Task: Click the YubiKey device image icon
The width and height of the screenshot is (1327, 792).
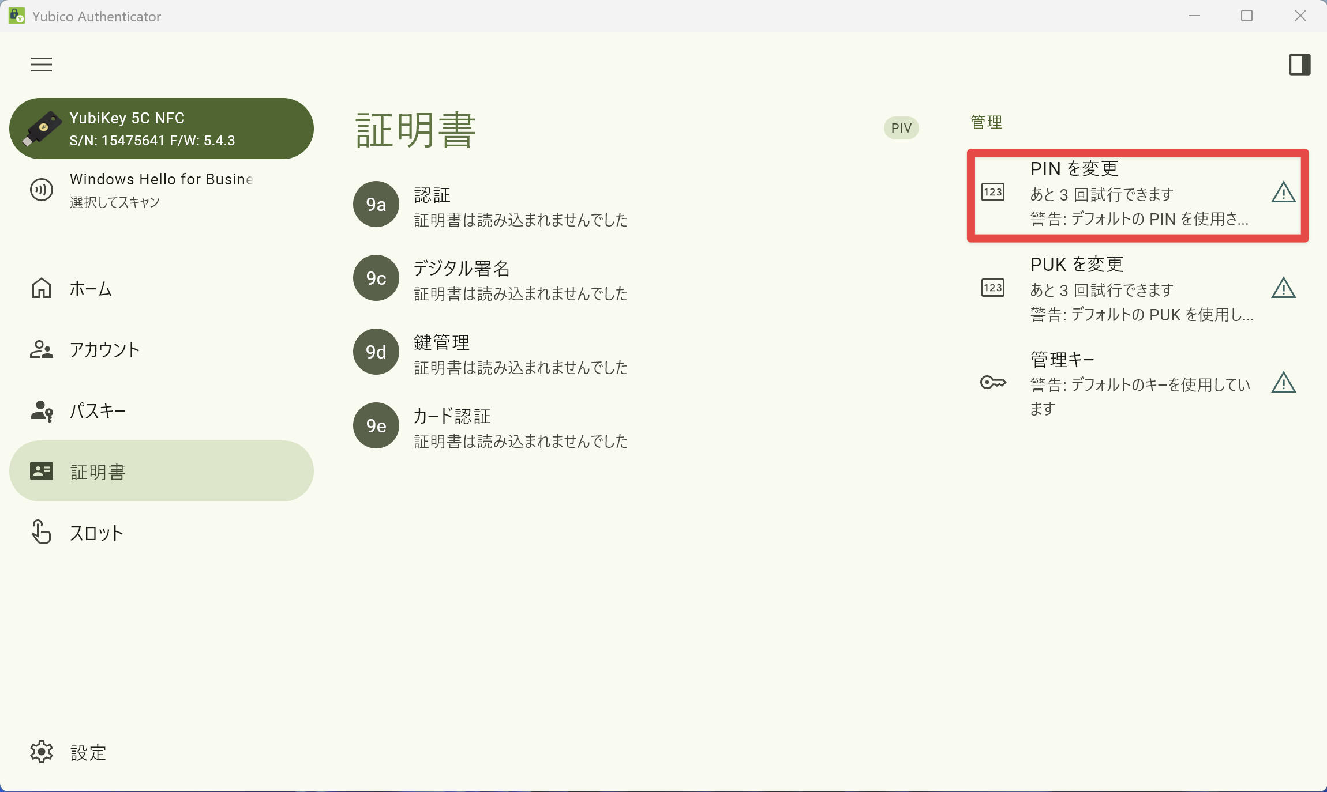Action: pyautogui.click(x=42, y=129)
